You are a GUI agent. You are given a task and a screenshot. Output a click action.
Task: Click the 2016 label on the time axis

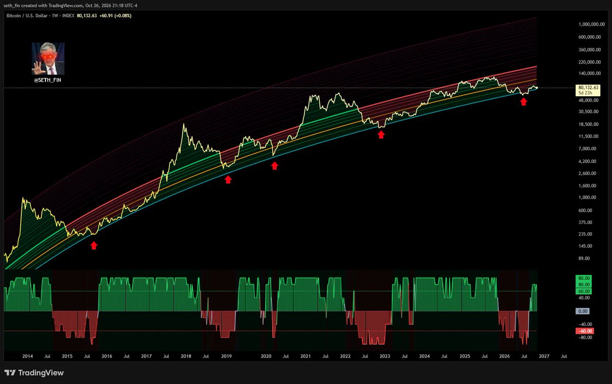click(x=107, y=357)
